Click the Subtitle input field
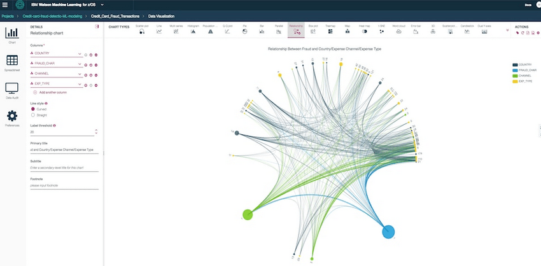541x266 pixels. point(64,167)
